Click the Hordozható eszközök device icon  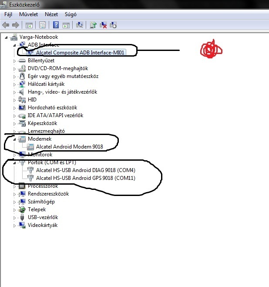click(x=22, y=108)
